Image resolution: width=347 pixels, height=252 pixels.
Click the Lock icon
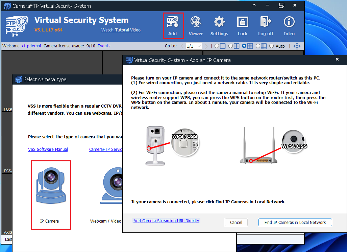coord(242,25)
